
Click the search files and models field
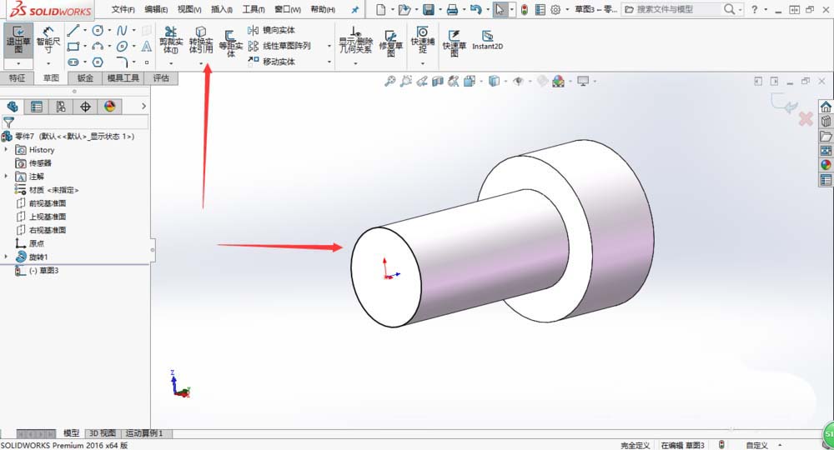pos(676,10)
